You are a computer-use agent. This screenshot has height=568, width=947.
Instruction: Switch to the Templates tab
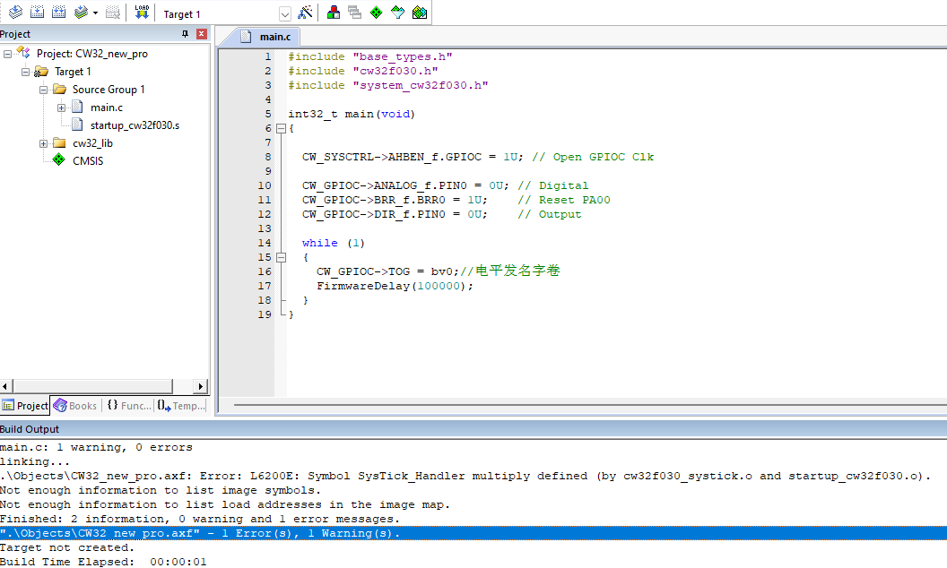point(181,406)
